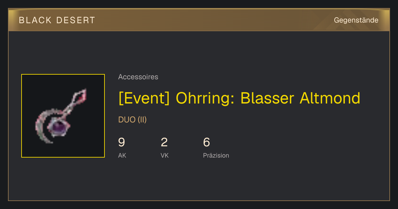Click the dark card body background
The width and height of the screenshot is (398, 209).
(x=265, y=179)
